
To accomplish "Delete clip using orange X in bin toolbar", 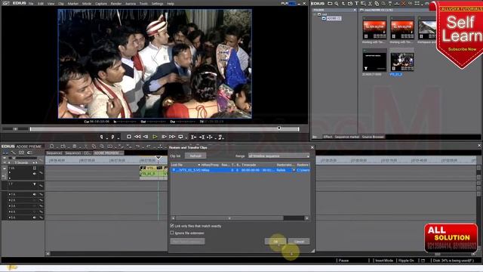I will 403,3.
